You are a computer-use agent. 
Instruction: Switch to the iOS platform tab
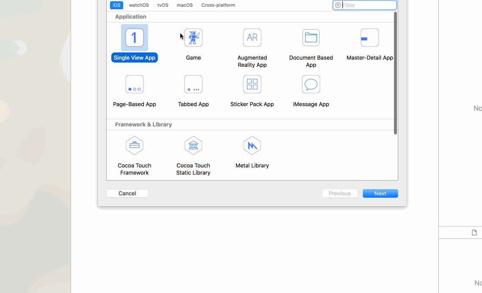116,5
